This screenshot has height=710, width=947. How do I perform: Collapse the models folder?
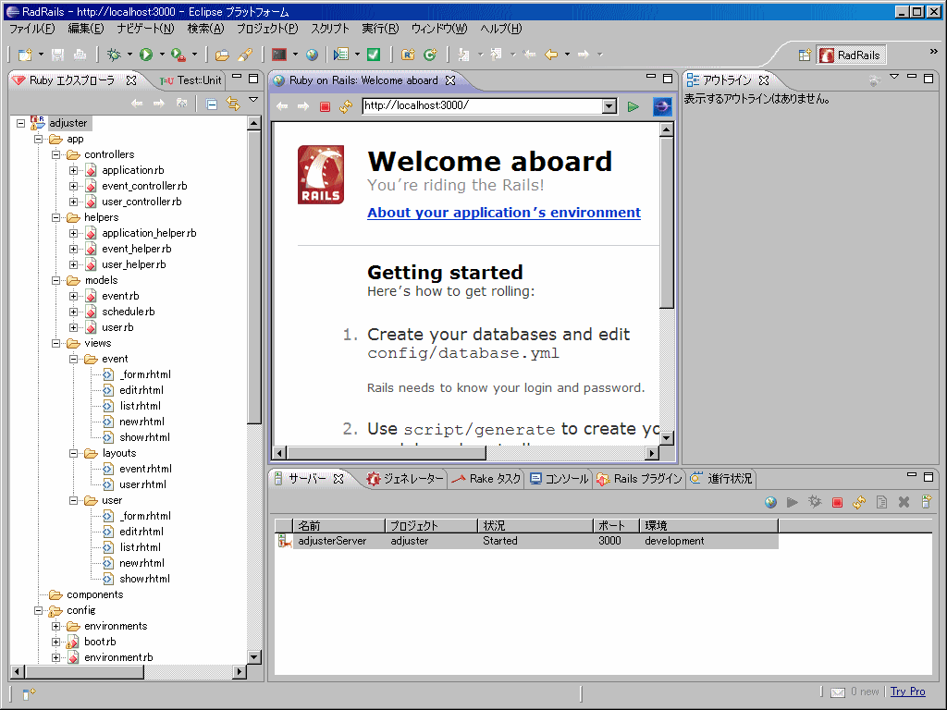pos(56,280)
